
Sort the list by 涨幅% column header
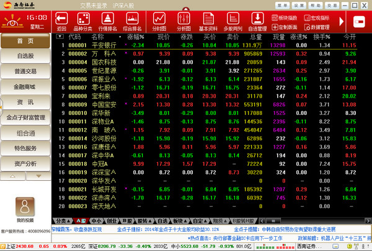135,37
